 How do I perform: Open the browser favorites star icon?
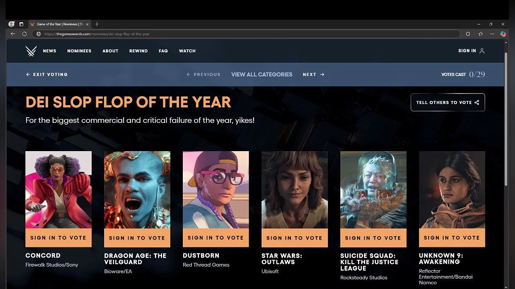(x=480, y=34)
